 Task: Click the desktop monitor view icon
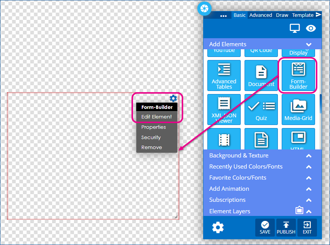coord(295,28)
